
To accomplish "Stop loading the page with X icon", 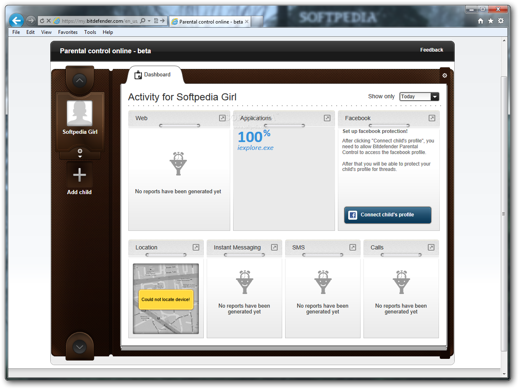I will click(49, 21).
